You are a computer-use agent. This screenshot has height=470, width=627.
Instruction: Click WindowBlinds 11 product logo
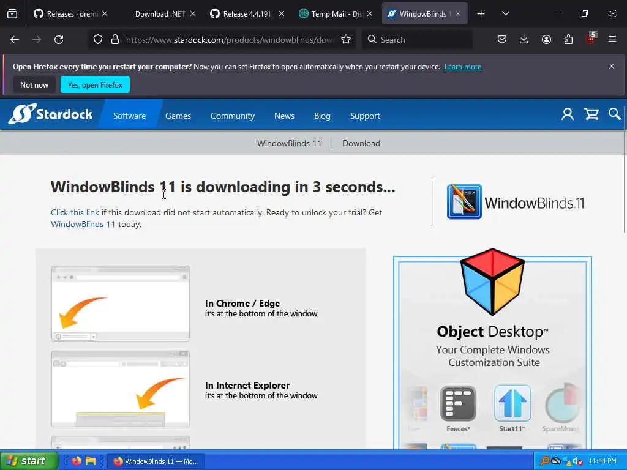coord(516,202)
